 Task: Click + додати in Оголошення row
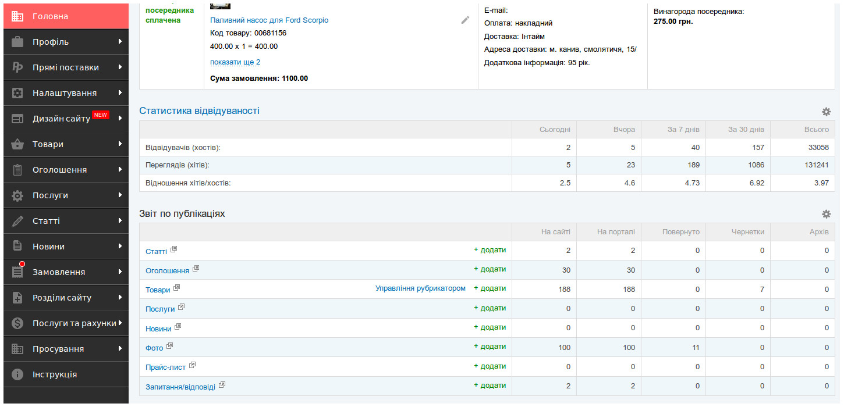490,269
